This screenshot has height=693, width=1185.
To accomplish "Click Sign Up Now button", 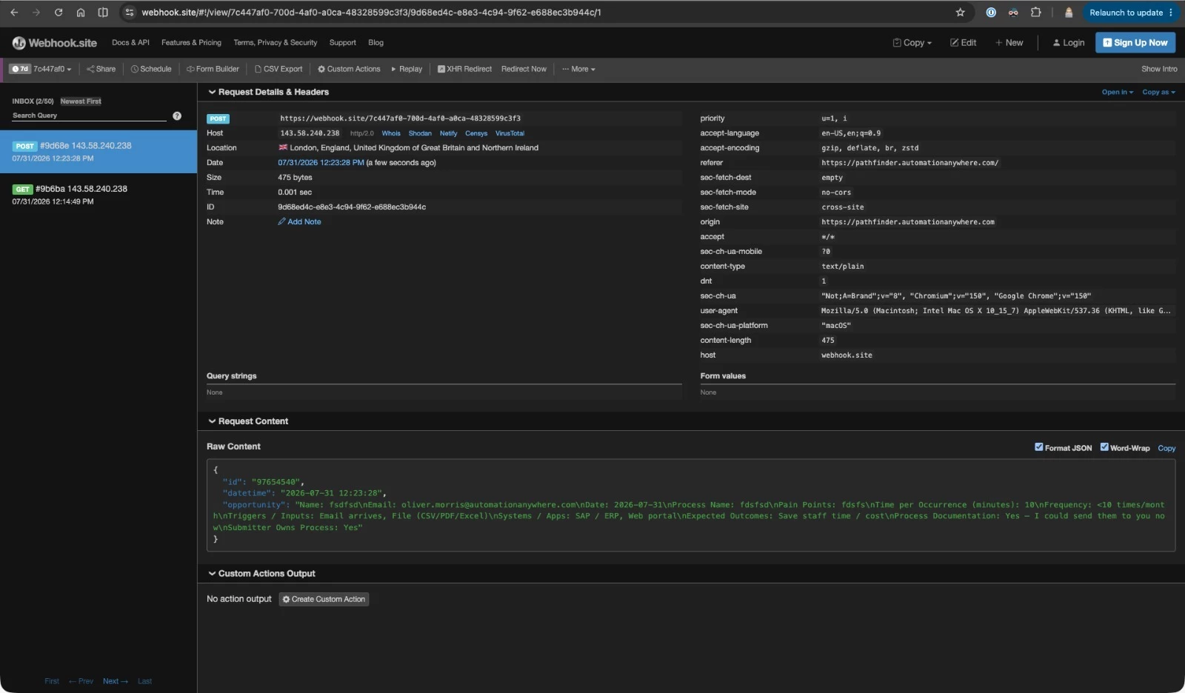I will click(x=1135, y=43).
